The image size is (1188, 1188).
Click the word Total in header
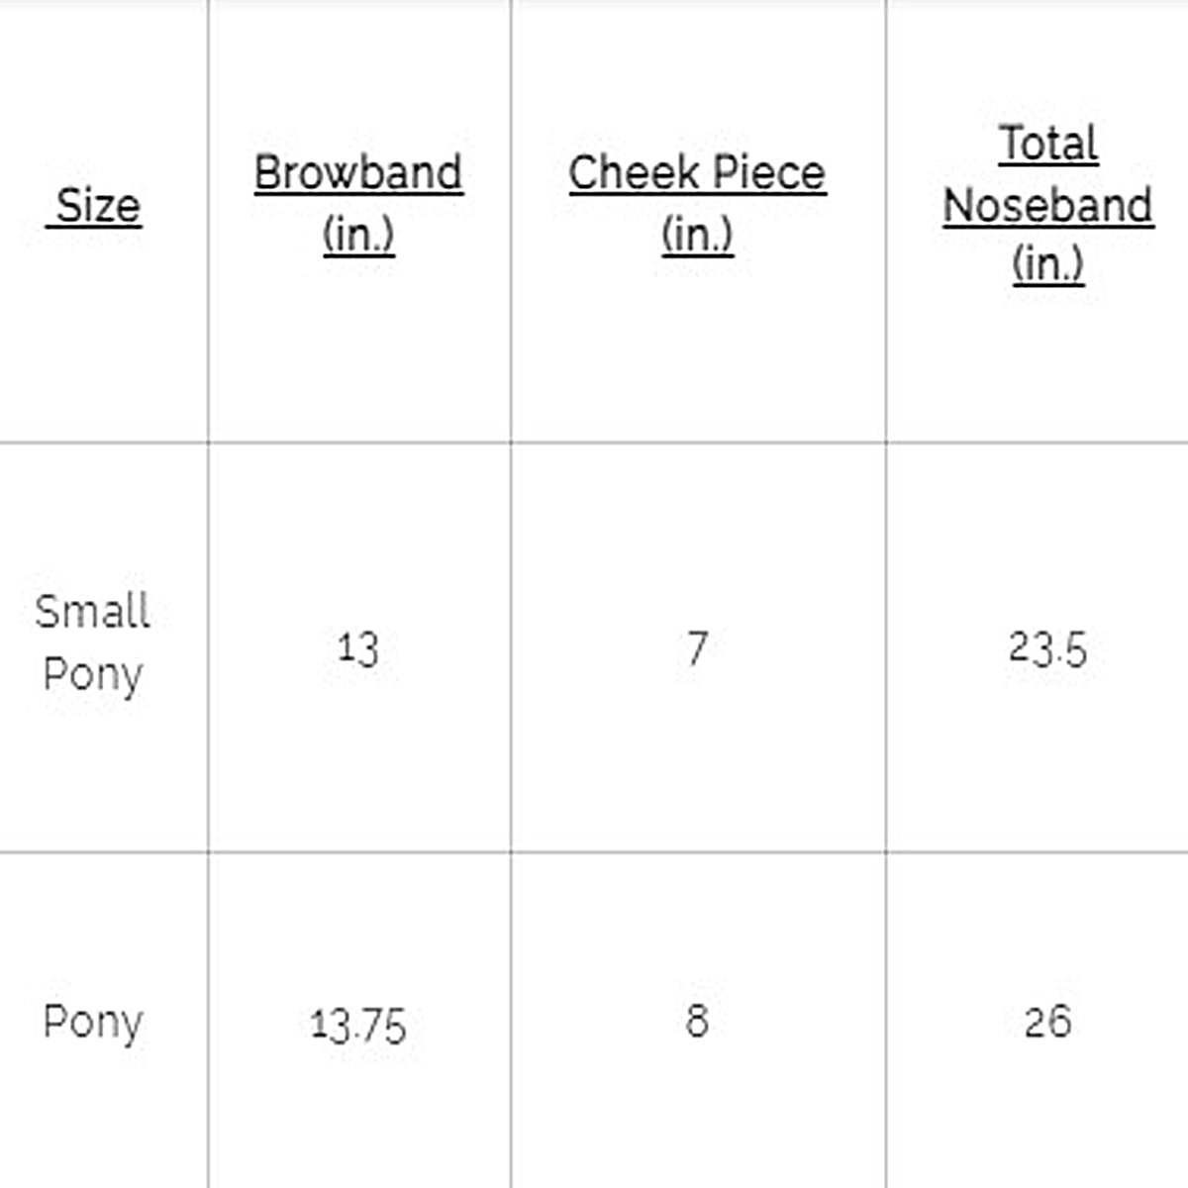[x=1047, y=144]
